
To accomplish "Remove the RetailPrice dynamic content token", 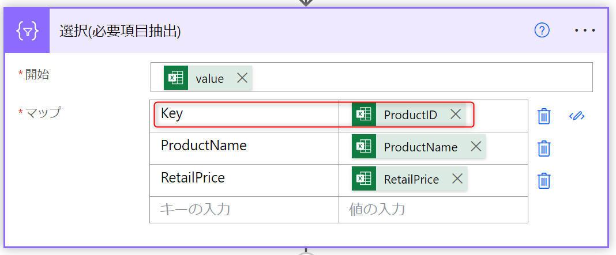I will [457, 179].
